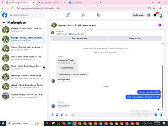Click the 'Good evening, is this still available?' message
The image size is (168, 126).
tap(73, 75)
